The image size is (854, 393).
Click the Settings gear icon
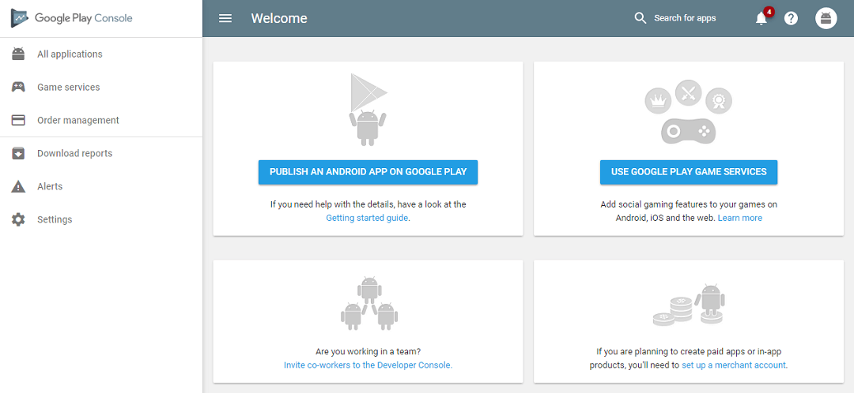pos(18,219)
